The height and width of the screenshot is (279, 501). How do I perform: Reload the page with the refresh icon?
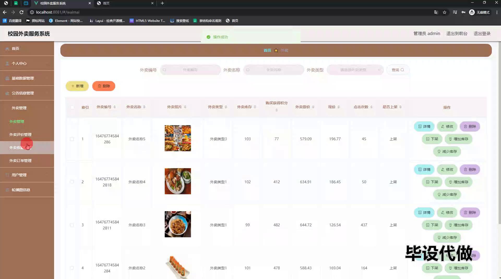(21, 12)
